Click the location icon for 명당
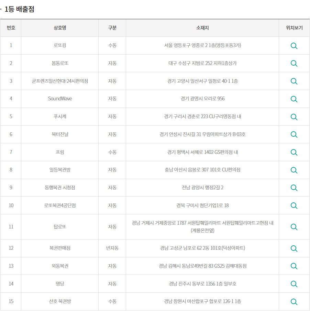Viewport: 310px width, 312px height. 294,284
